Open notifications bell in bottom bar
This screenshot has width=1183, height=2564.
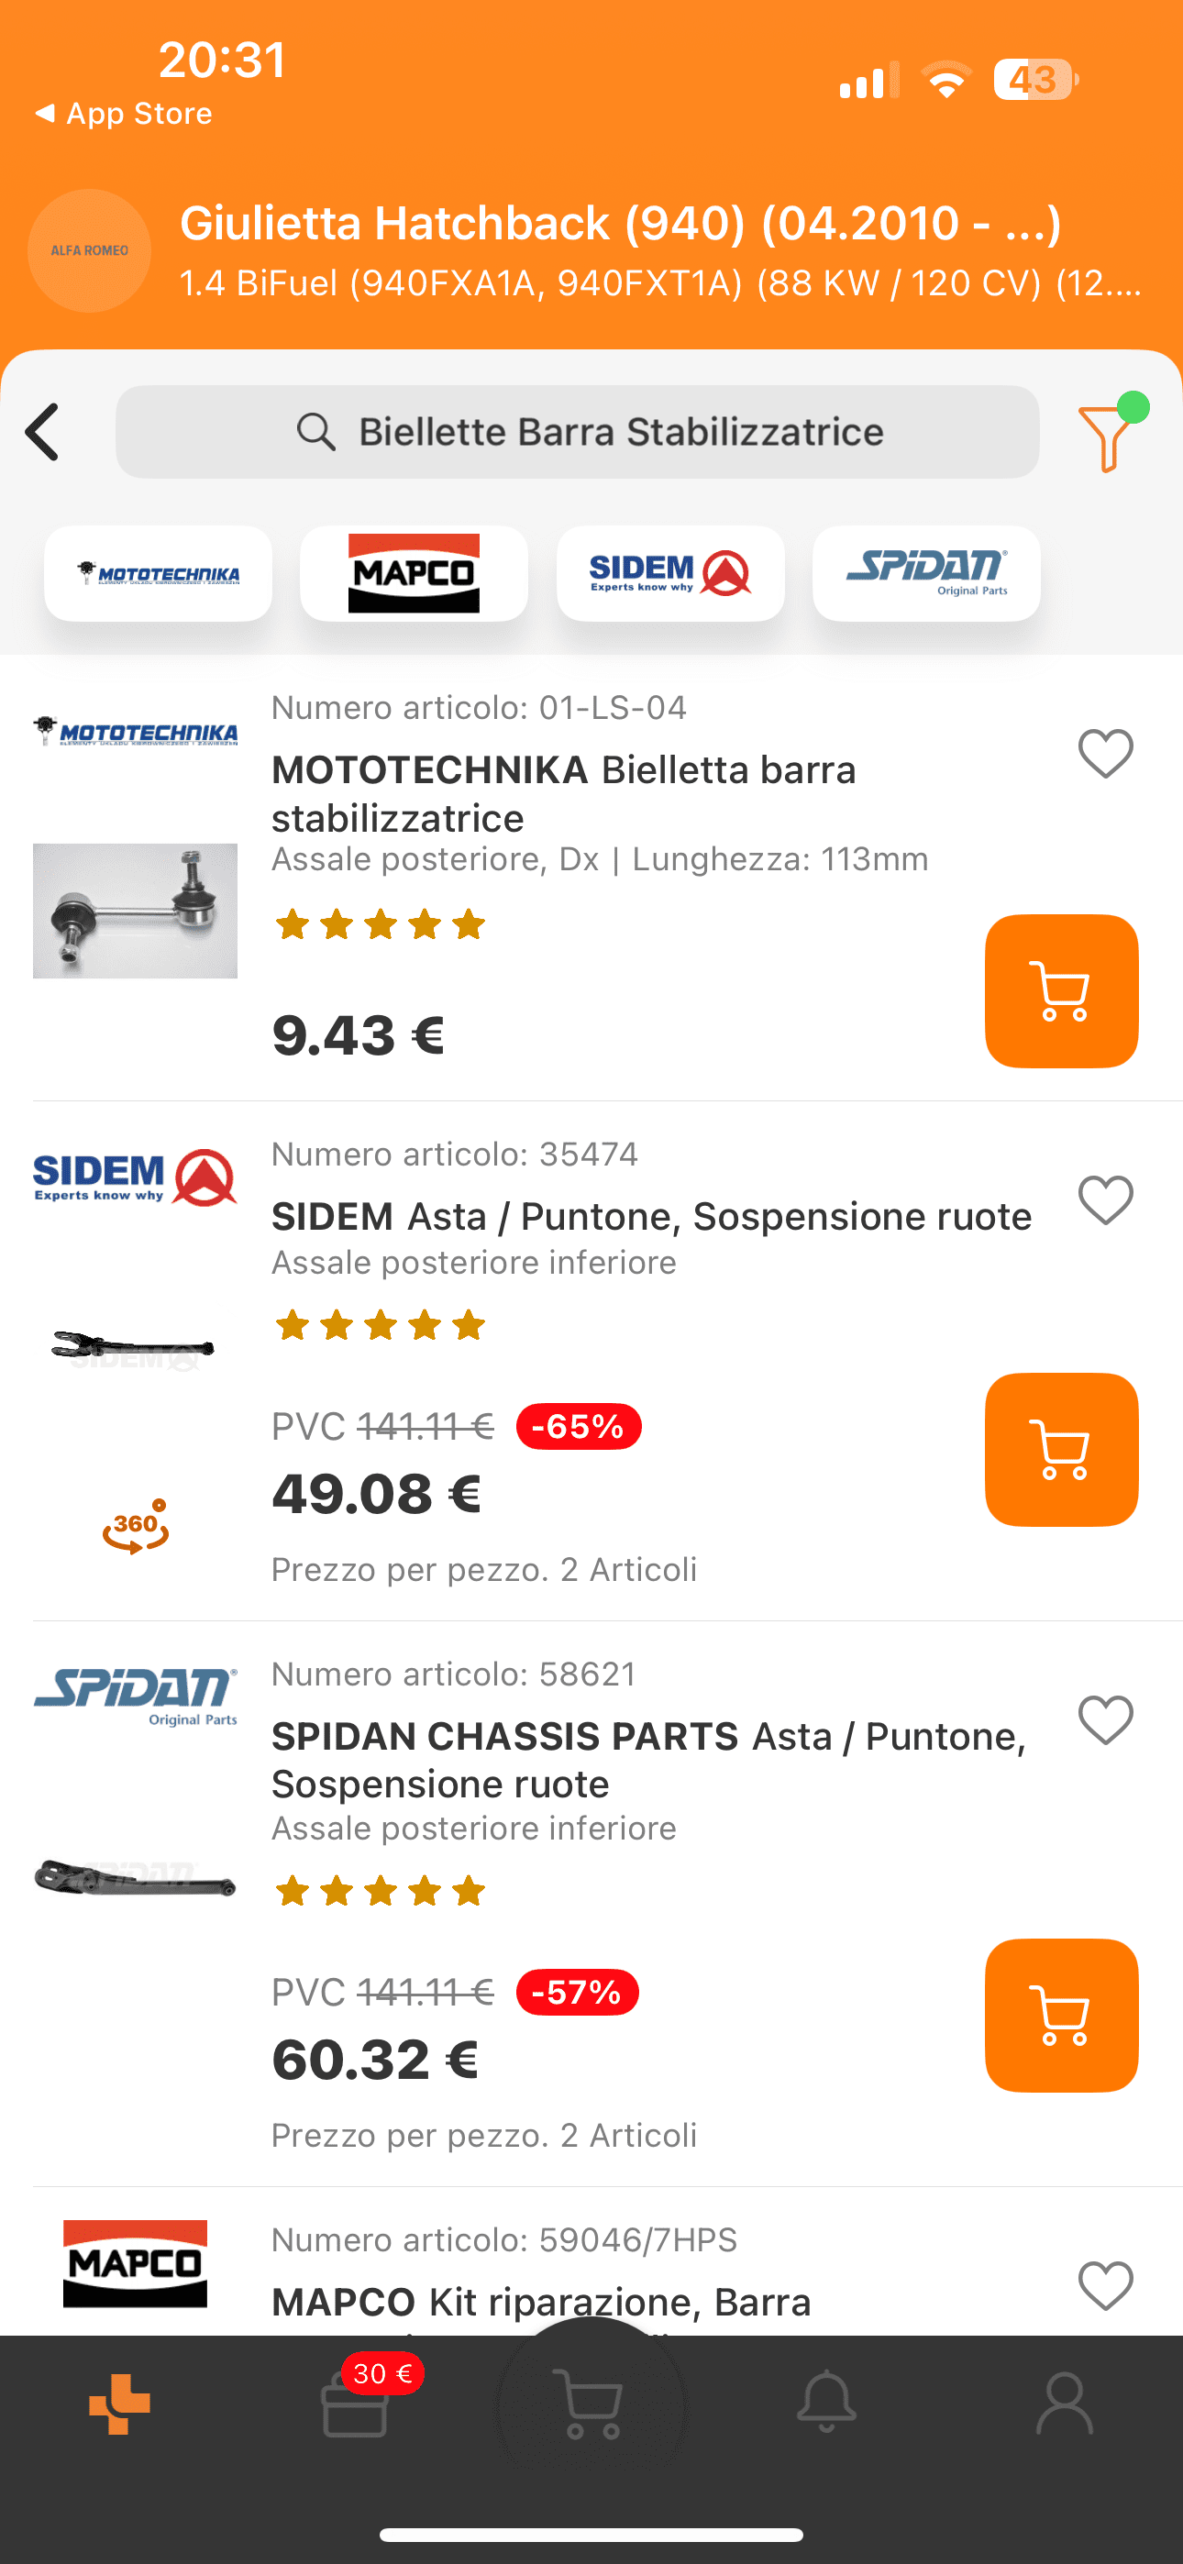click(x=826, y=2403)
